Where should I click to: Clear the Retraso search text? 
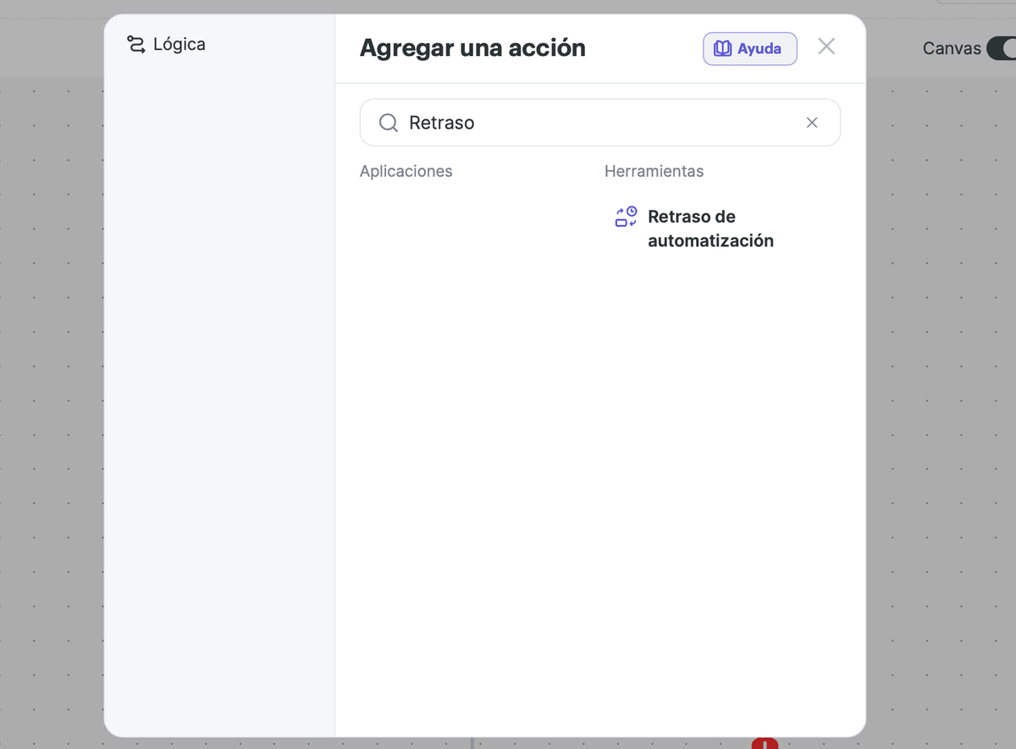click(x=811, y=123)
